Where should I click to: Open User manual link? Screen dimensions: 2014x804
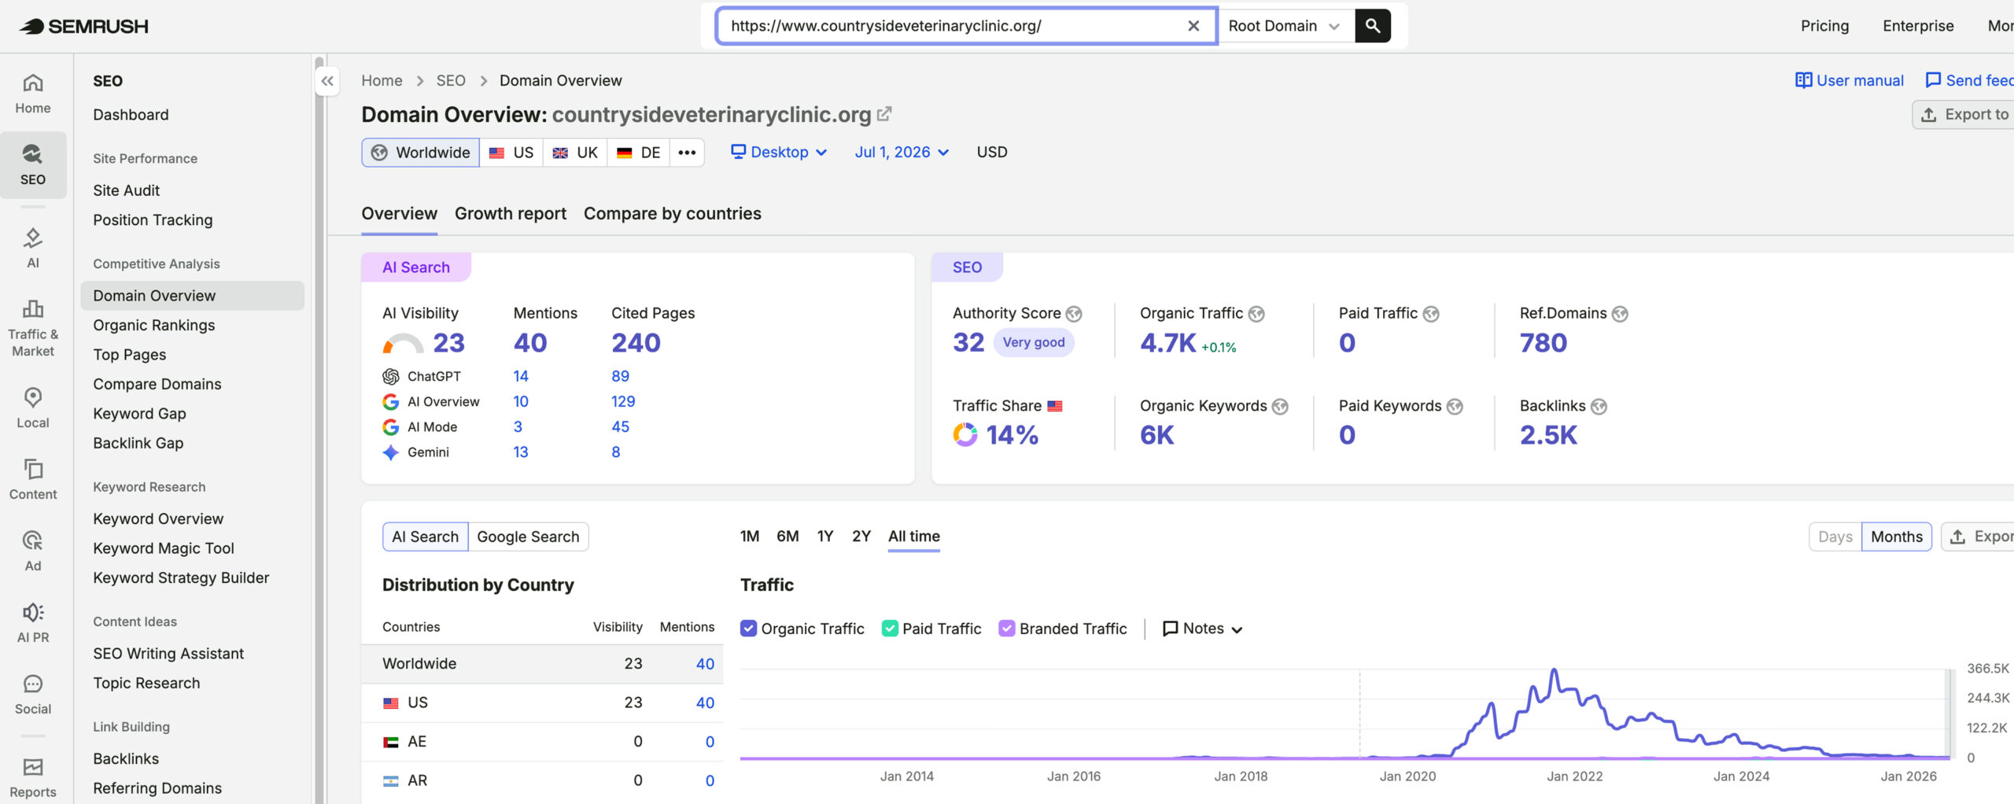click(x=1850, y=80)
